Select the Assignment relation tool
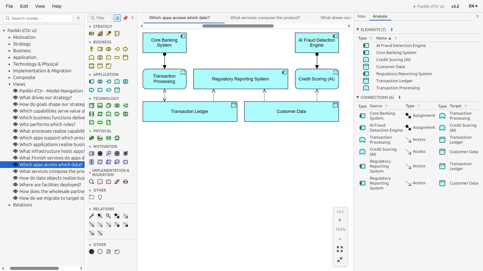The image size is (483, 271). pos(117,216)
